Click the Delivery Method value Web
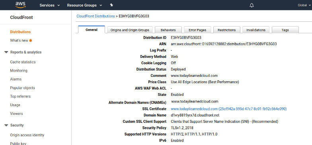Image resolution: width=312 pixels, height=145 pixels. point(174,57)
